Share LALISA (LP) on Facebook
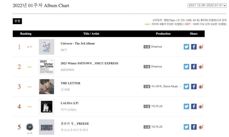The image size is (229, 137). 194,106
